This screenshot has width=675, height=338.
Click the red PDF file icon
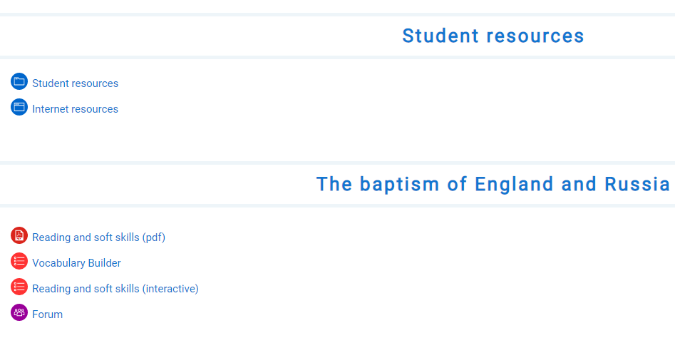19,236
